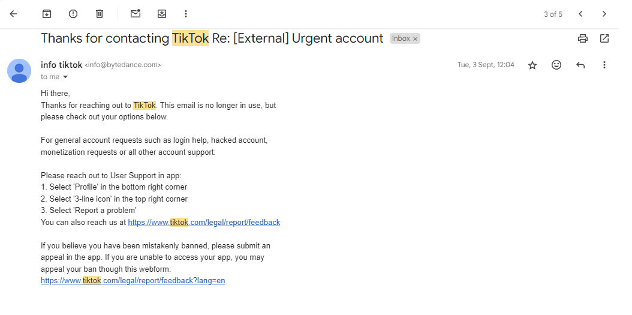632x315 pixels.
Task: Open message more options menu
Action: point(604,65)
